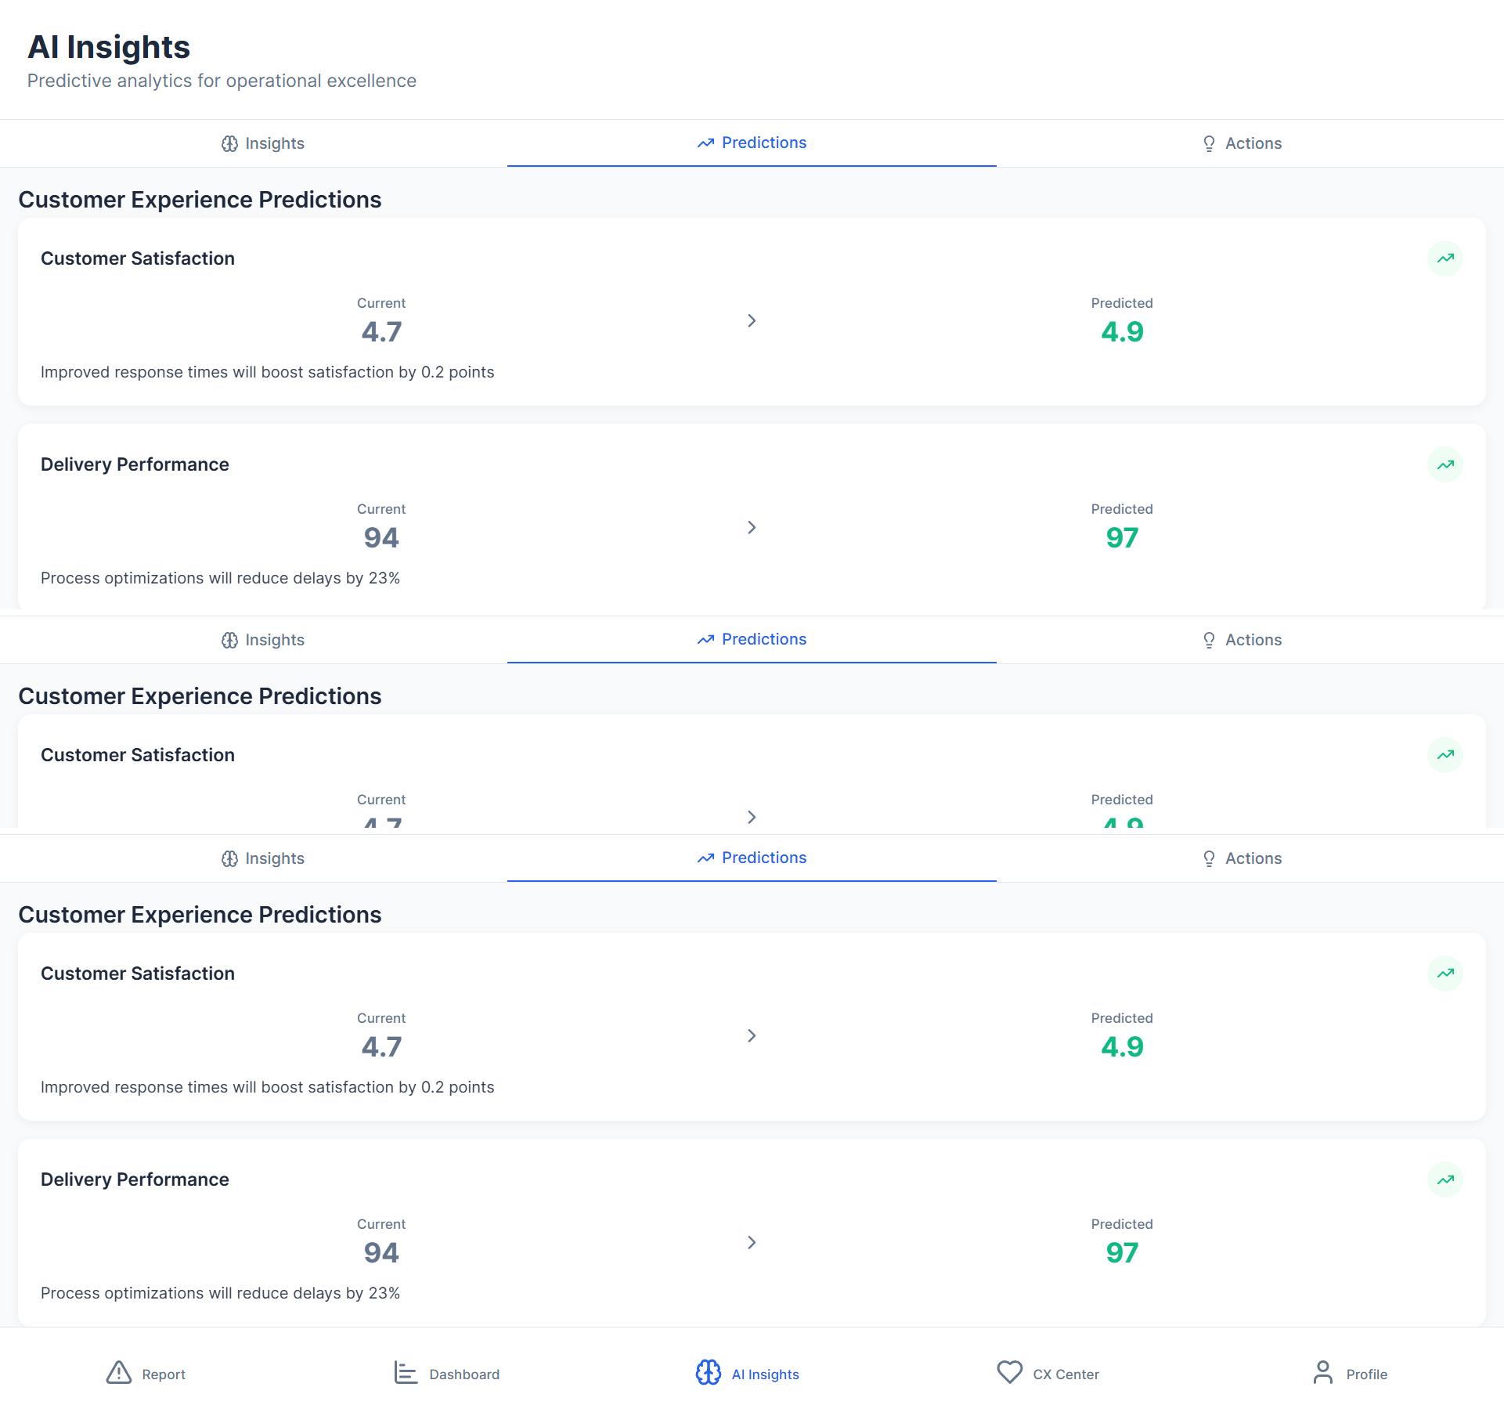The image size is (1504, 1416).
Task: Select the topmost Predictions tab
Action: pyautogui.click(x=752, y=143)
